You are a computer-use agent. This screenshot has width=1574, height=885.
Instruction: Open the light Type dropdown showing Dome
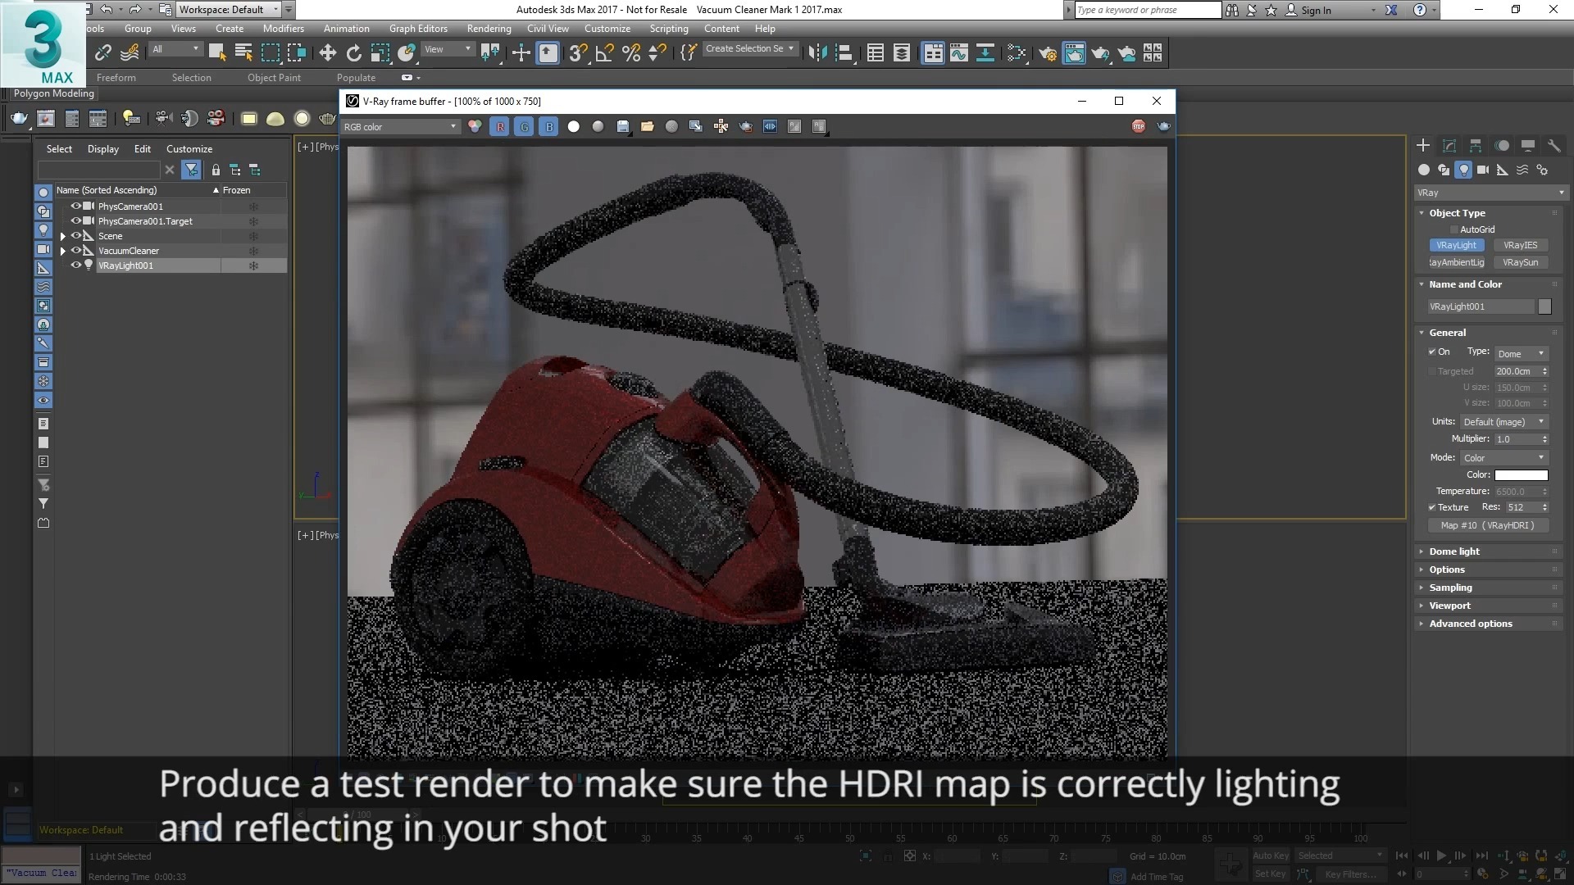pos(1521,353)
